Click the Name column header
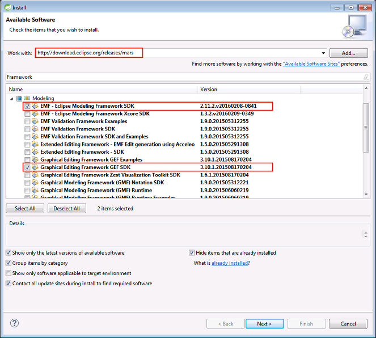 click(102, 90)
